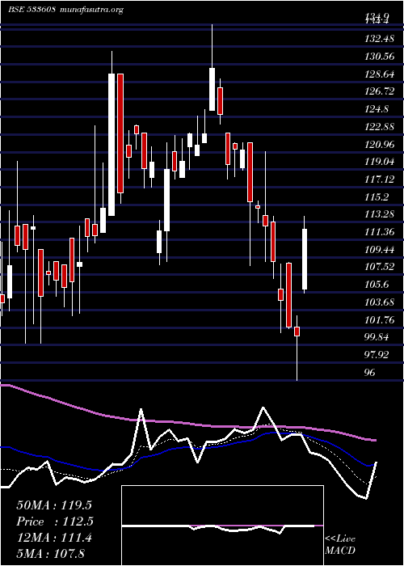
Task: Click the tallest red candlestick body near 128
Action: pos(120,133)
